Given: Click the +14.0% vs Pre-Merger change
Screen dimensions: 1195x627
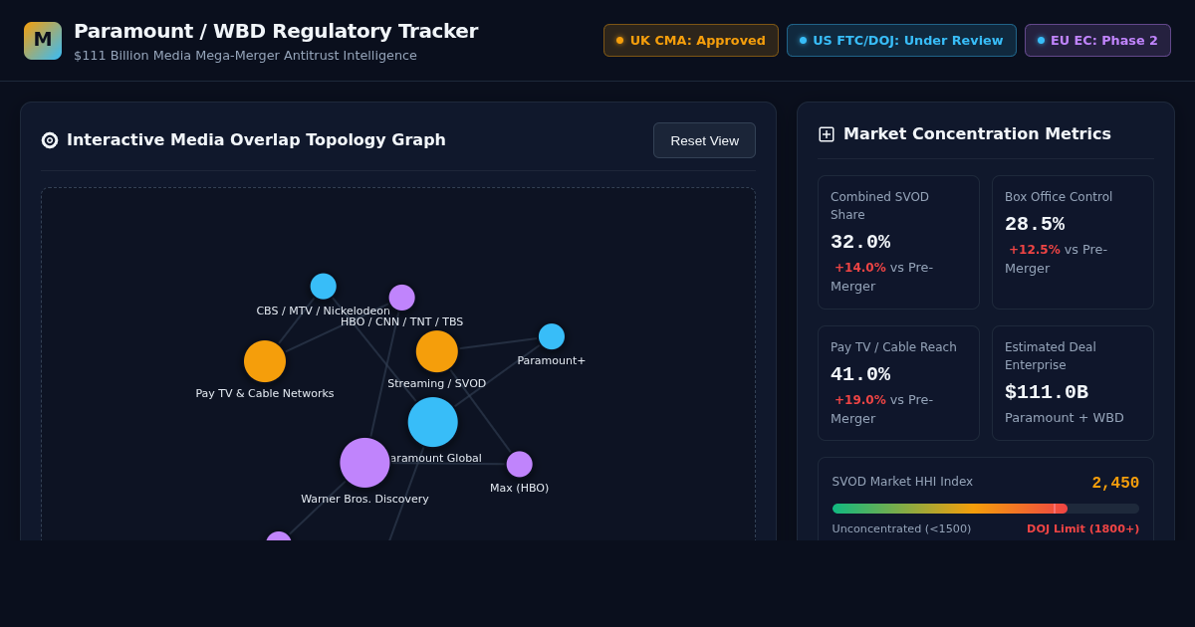Looking at the screenshot, I should point(882,277).
